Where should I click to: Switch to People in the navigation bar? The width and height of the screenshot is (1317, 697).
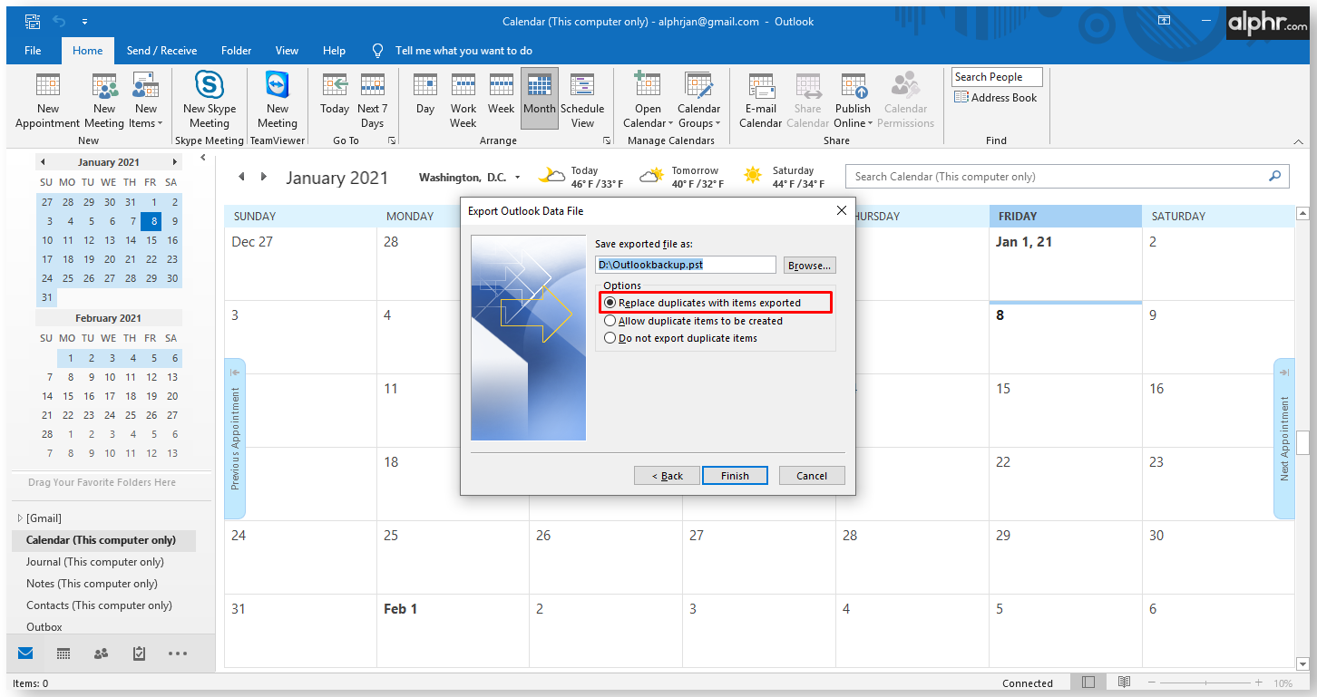coord(102,653)
